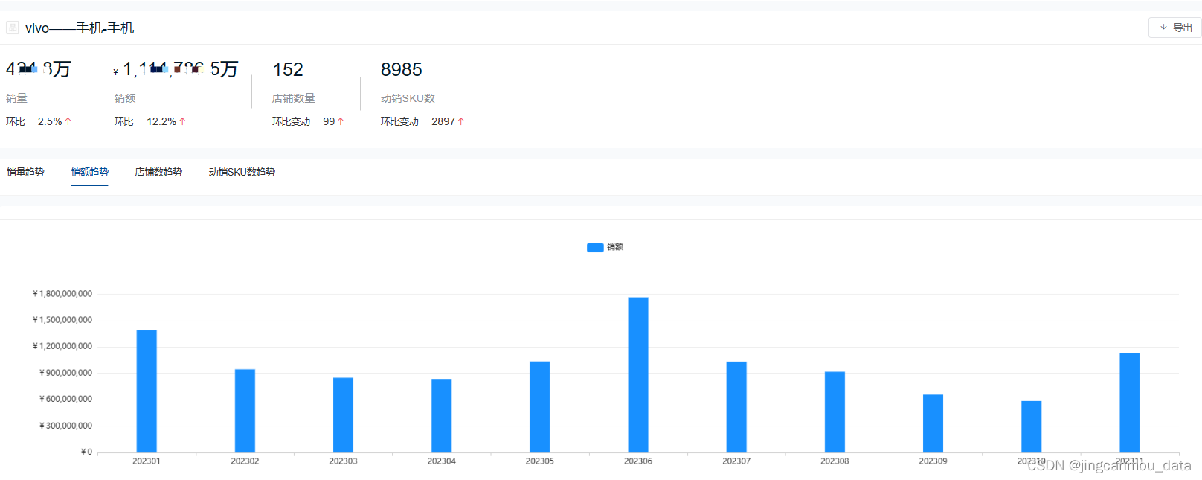Click the up arrow beside 99

pos(341,121)
